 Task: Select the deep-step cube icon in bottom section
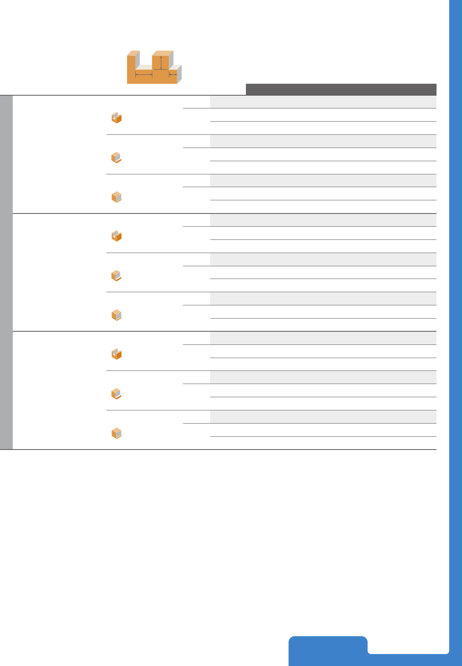click(117, 394)
